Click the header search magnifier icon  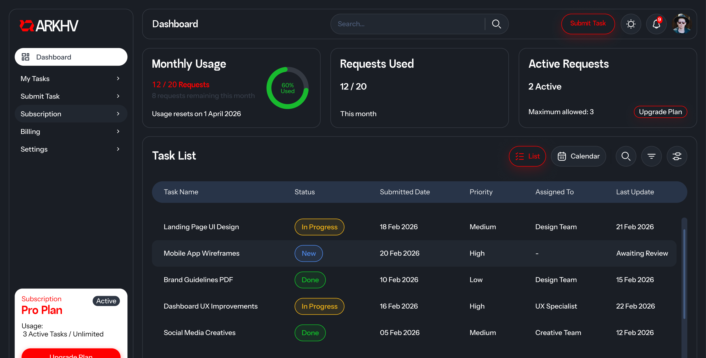tap(496, 24)
